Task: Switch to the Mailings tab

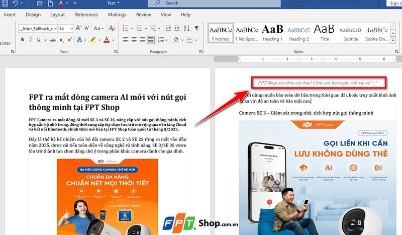Action: [117, 15]
